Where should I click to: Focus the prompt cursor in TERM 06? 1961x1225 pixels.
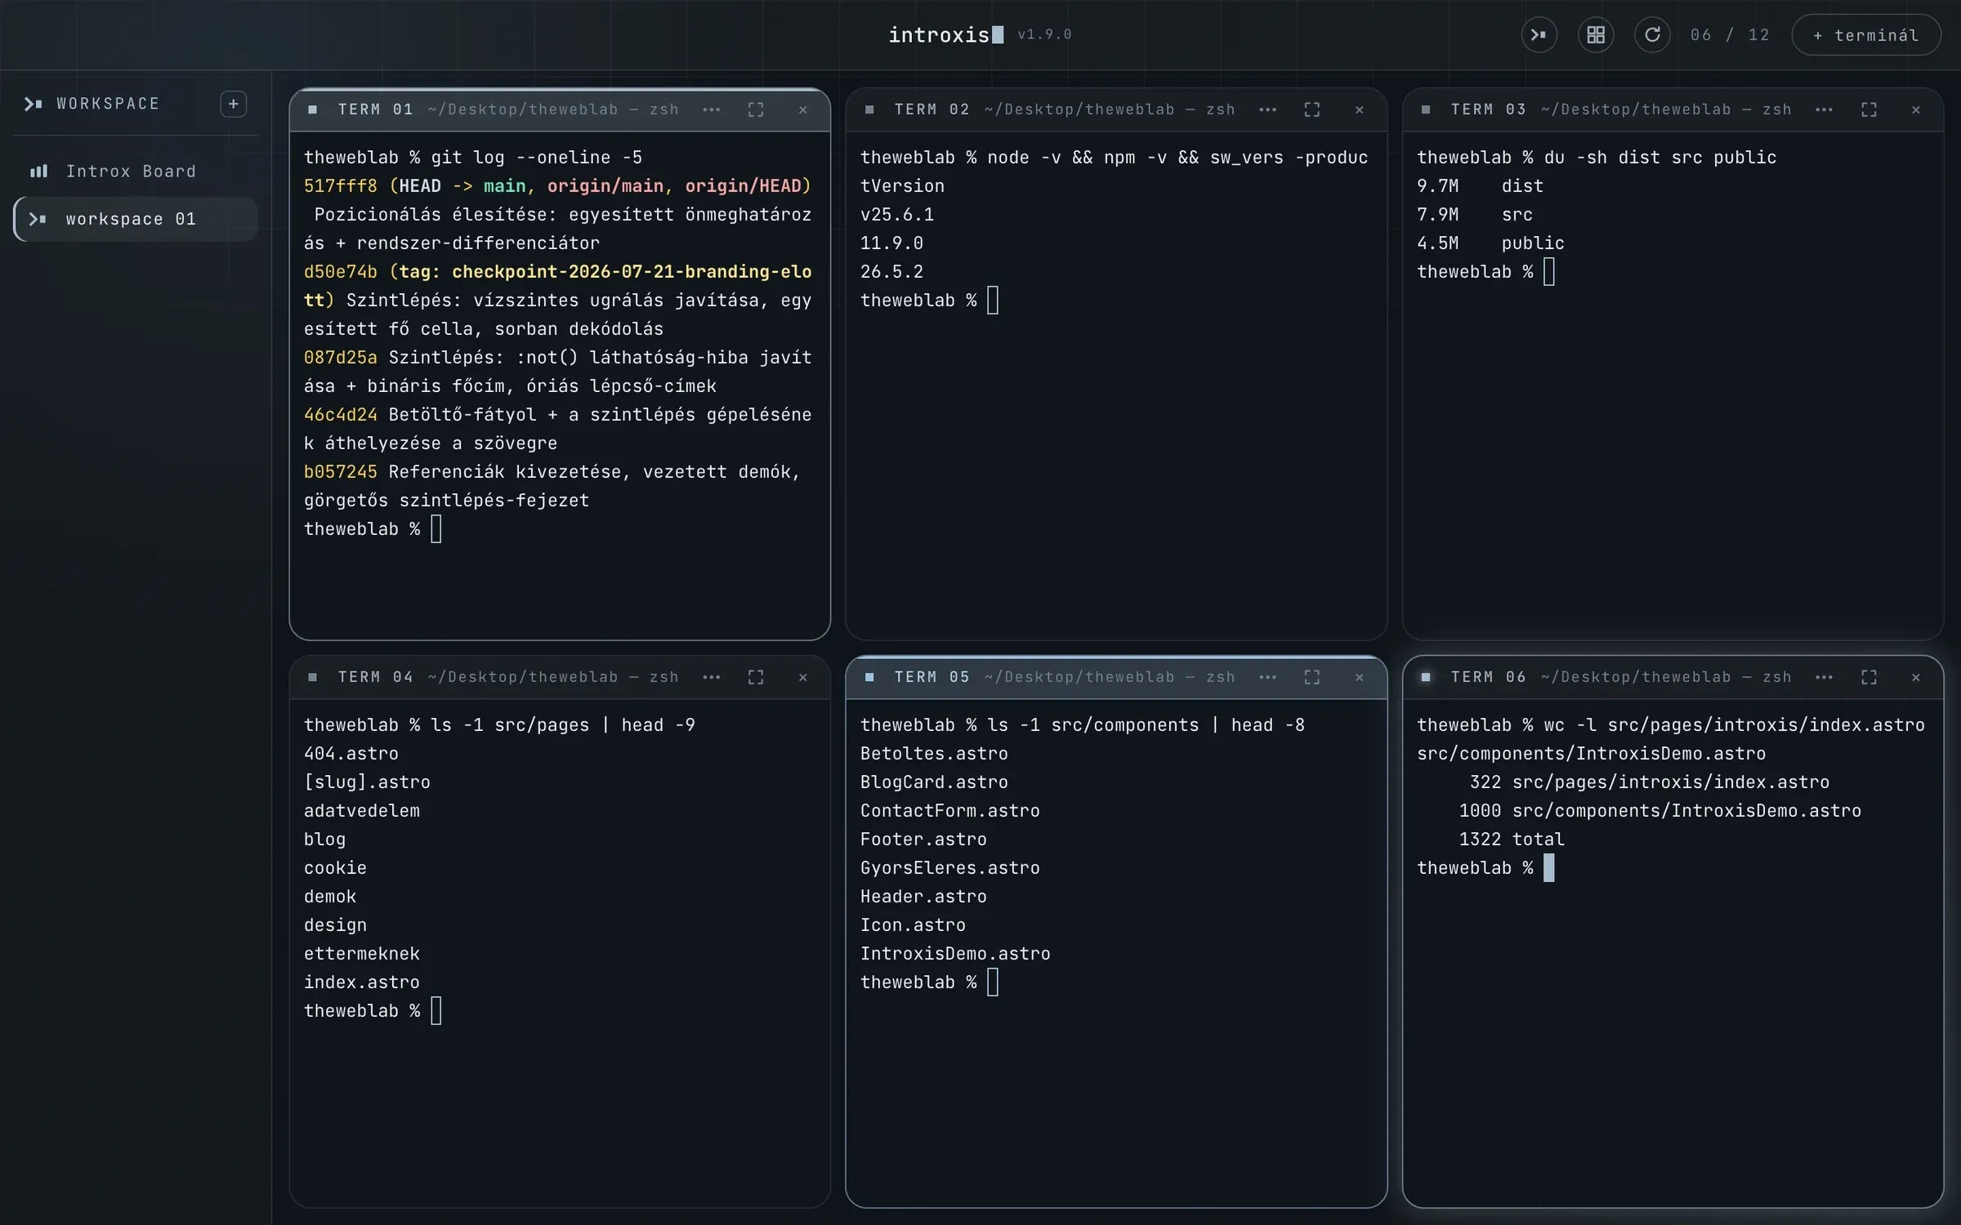[x=1549, y=868]
